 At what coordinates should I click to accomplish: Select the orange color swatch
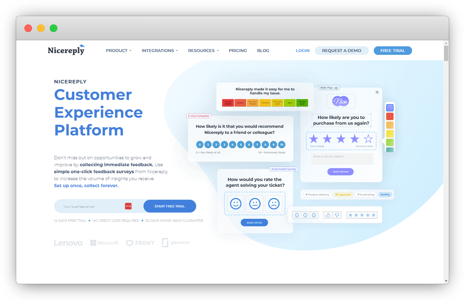tap(390, 125)
